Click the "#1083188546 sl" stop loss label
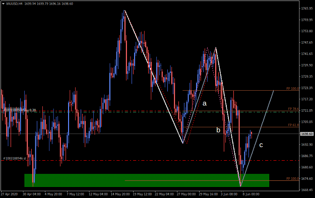The image size is (315, 198). 15,158
